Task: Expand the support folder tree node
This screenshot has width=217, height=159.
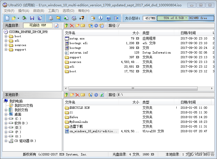Action: coord(6,50)
